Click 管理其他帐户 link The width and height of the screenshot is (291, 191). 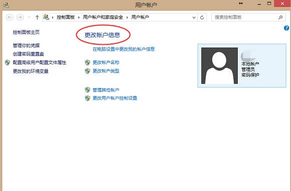[x=106, y=90]
